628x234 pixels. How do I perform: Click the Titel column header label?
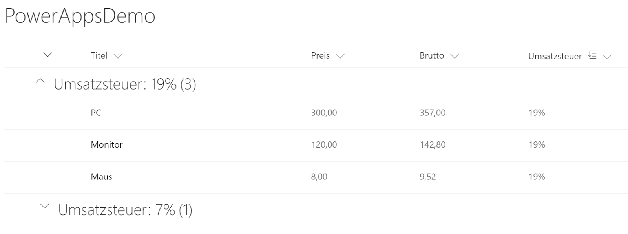(99, 56)
